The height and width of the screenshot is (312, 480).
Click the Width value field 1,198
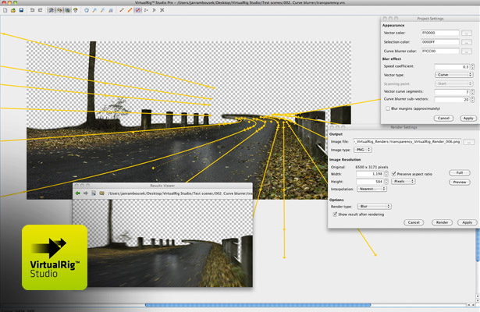point(370,174)
